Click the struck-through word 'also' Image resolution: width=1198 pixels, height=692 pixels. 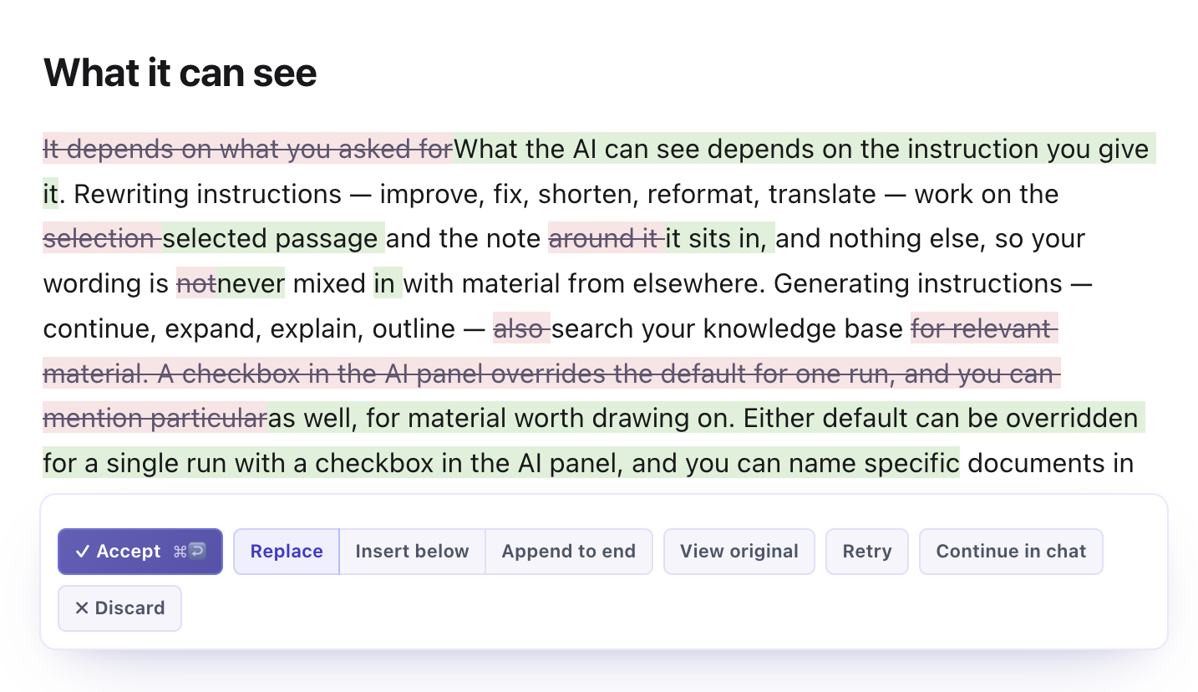[x=519, y=328]
